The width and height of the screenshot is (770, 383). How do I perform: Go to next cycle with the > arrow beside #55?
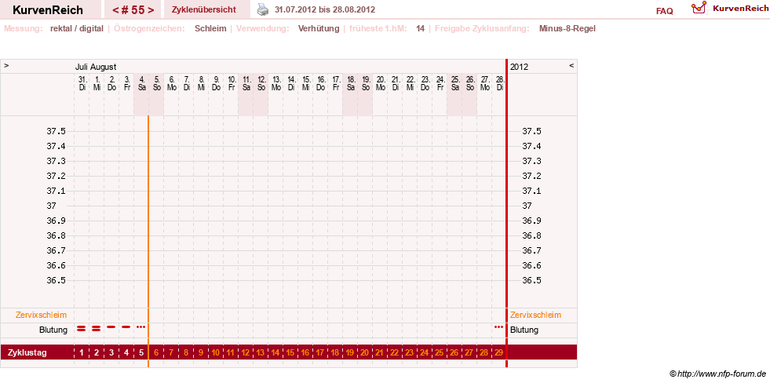click(150, 10)
